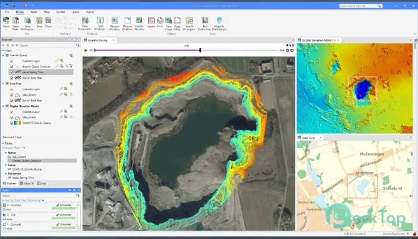Collapse the Digital Elevation Model map group
The image size is (418, 239).
[2, 106]
